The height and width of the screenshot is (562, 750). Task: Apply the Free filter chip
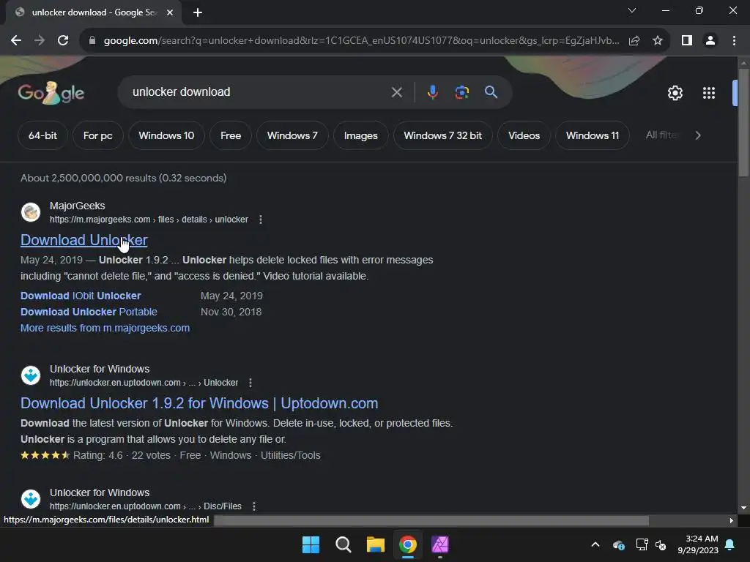click(x=231, y=135)
